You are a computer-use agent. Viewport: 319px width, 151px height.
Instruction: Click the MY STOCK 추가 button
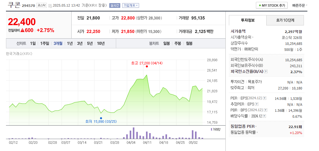pyautogui.click(x=272, y=6)
